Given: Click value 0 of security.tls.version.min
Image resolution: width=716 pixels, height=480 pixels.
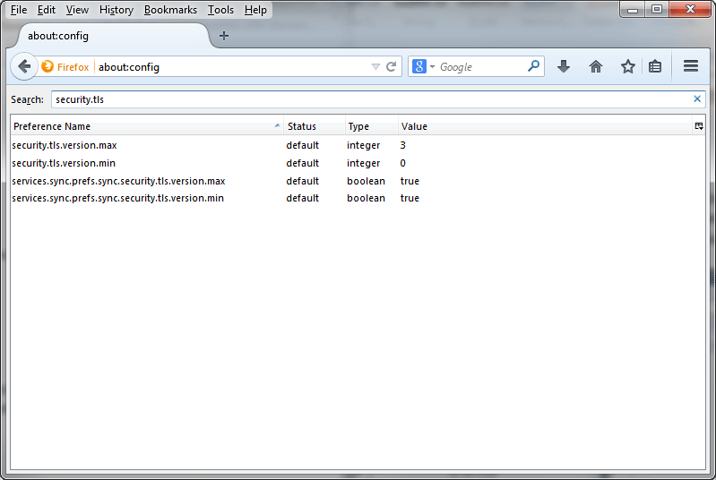Looking at the screenshot, I should click(402, 163).
